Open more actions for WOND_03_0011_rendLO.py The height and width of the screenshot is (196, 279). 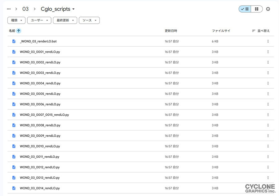pos(268,157)
